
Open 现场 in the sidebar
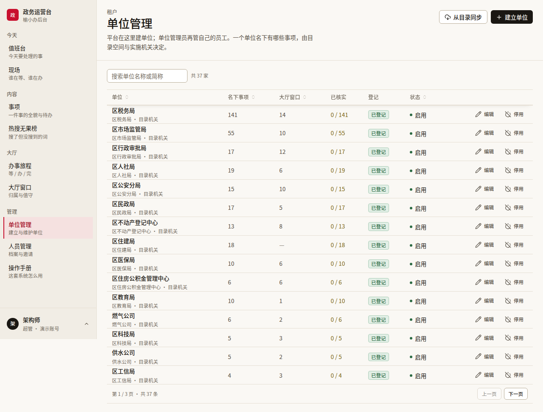pos(48,73)
